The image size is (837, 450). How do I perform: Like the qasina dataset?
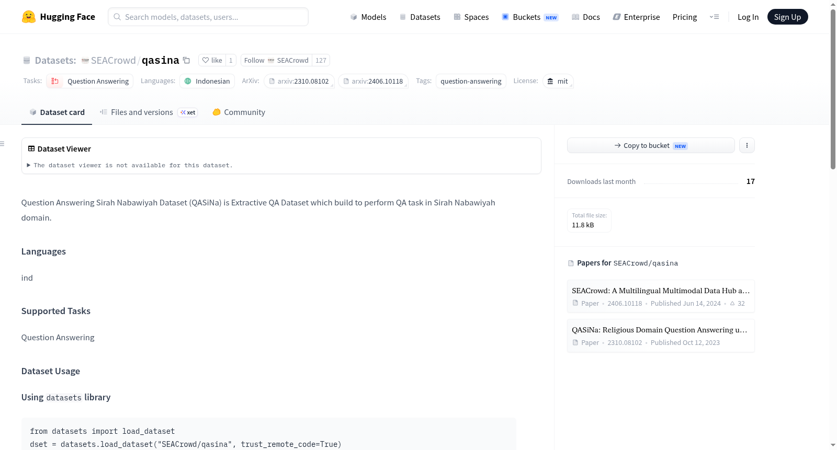tap(212, 60)
